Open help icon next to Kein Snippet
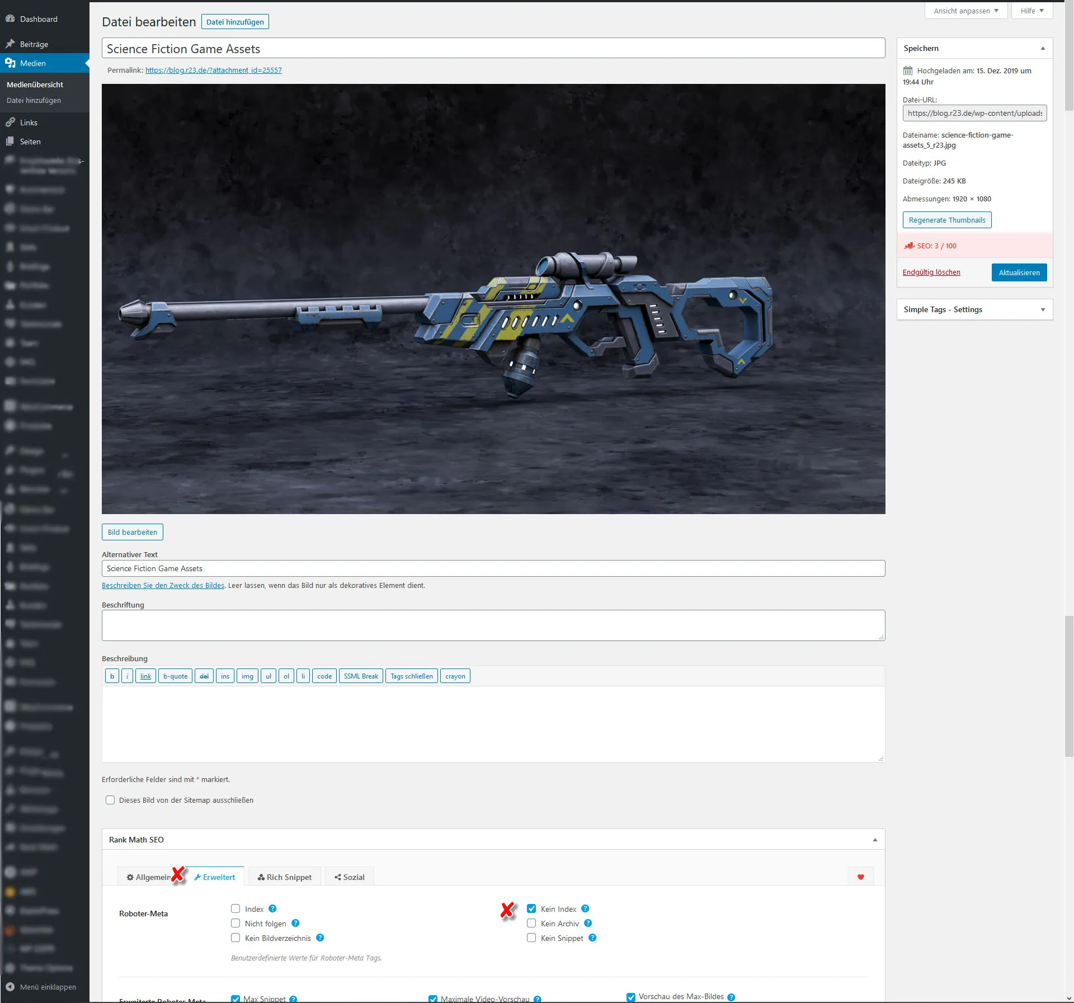The height and width of the screenshot is (1003, 1074). 592,938
